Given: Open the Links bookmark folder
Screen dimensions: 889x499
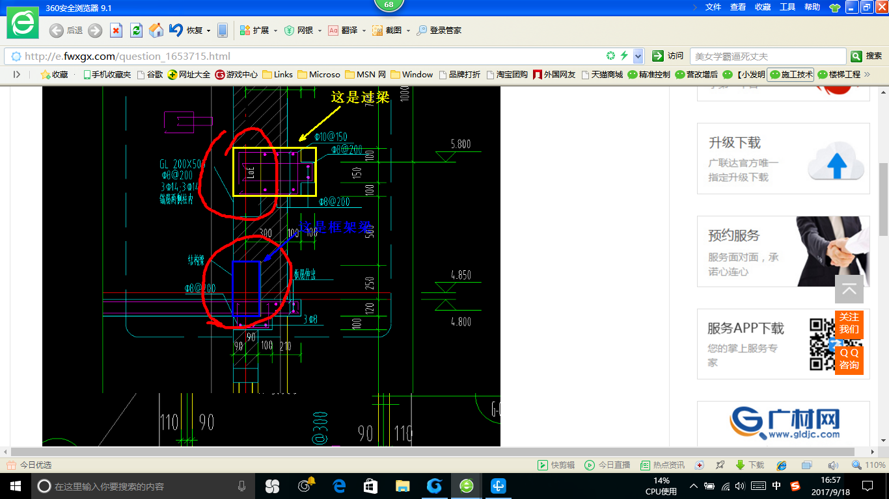Looking at the screenshot, I should (x=278, y=75).
